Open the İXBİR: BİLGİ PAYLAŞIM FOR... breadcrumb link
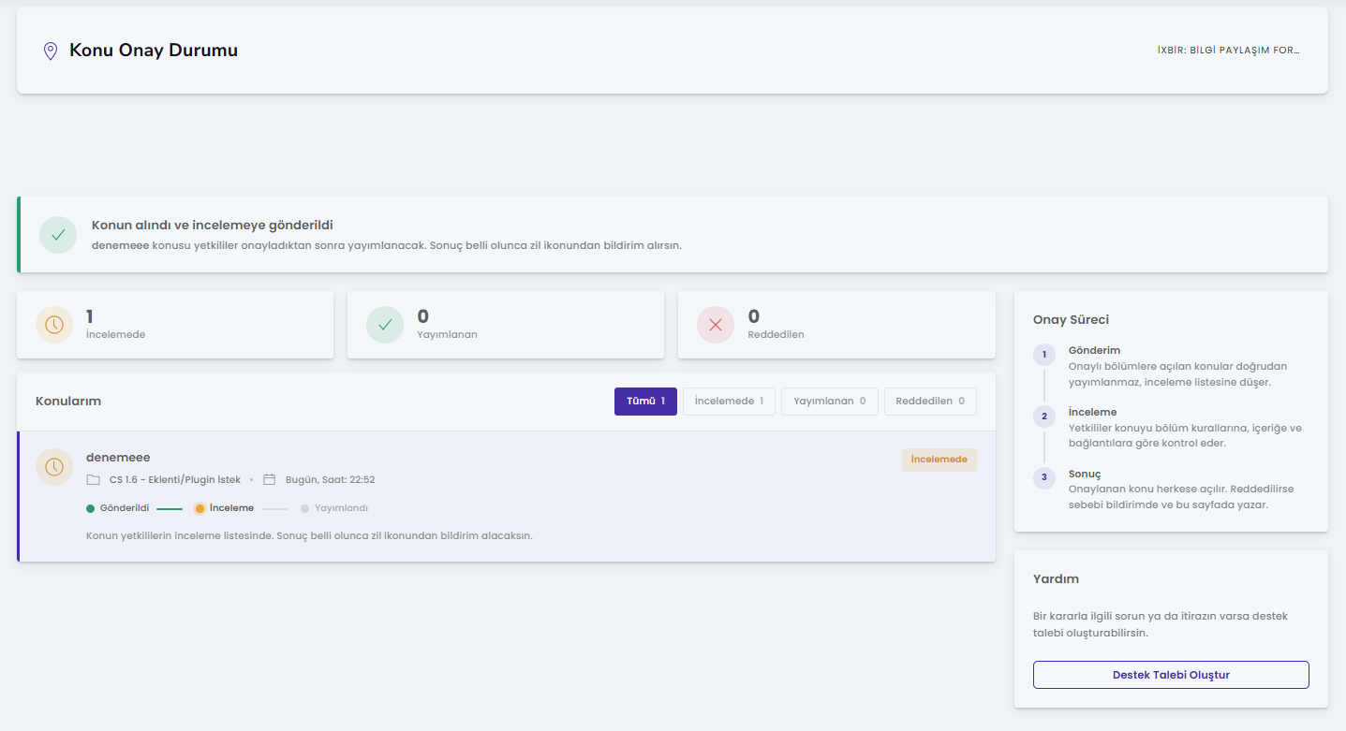This screenshot has height=731, width=1346. (x=1228, y=51)
